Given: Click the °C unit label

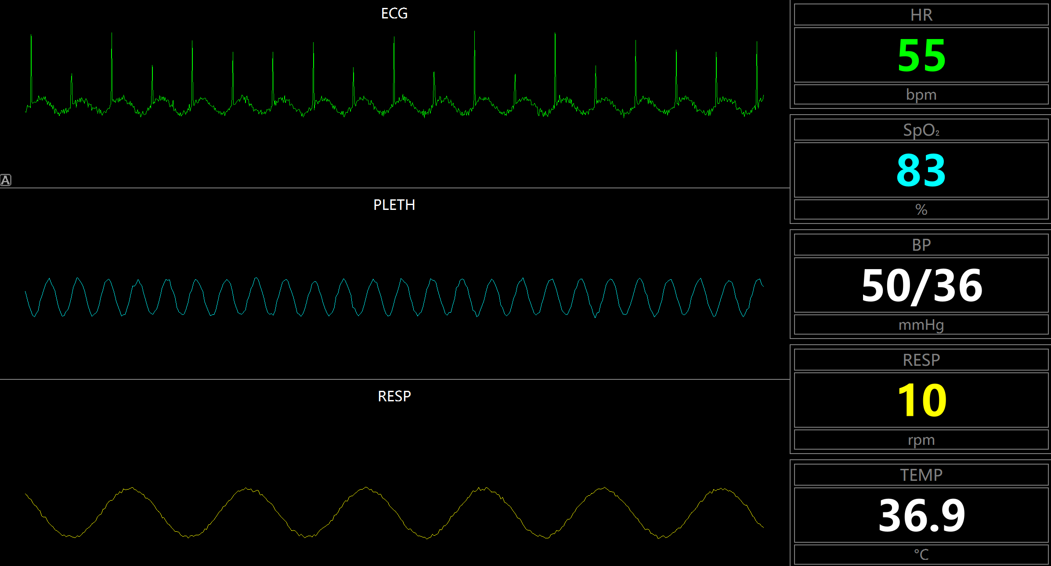Looking at the screenshot, I should pos(921,555).
